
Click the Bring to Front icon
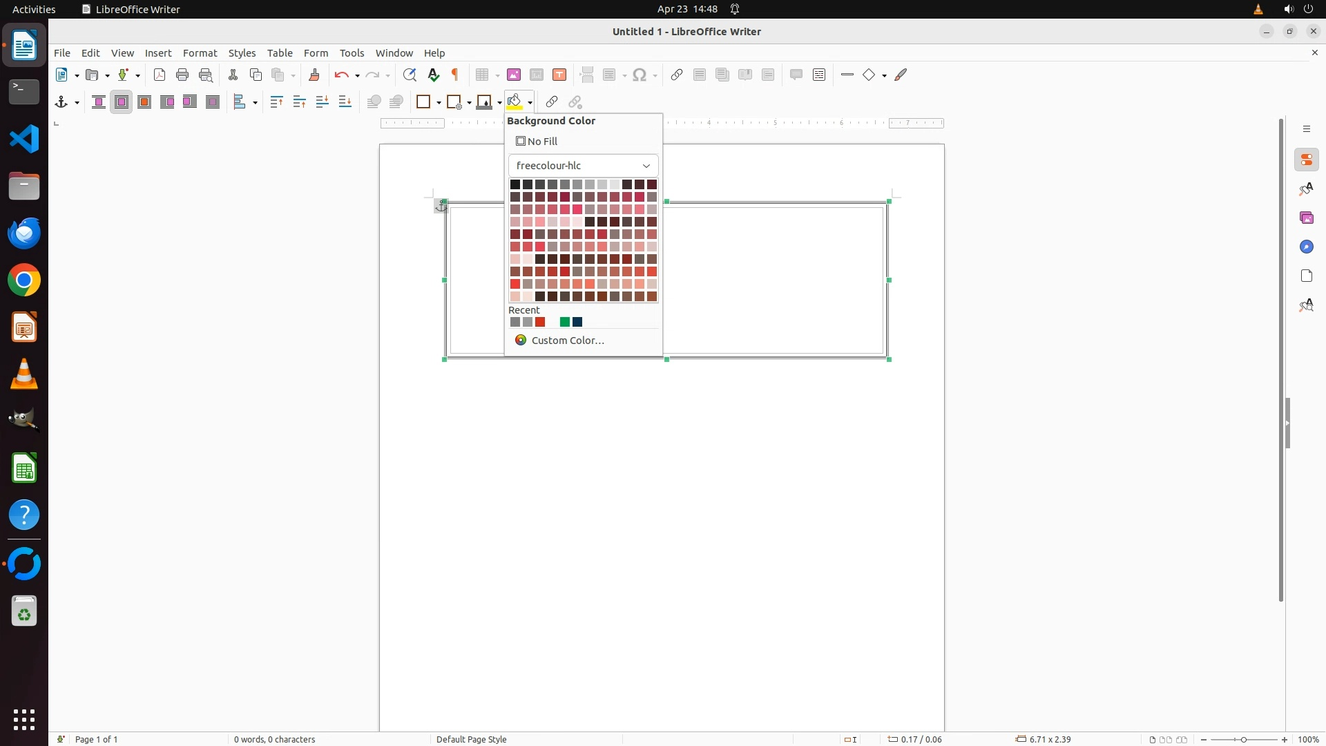276,102
